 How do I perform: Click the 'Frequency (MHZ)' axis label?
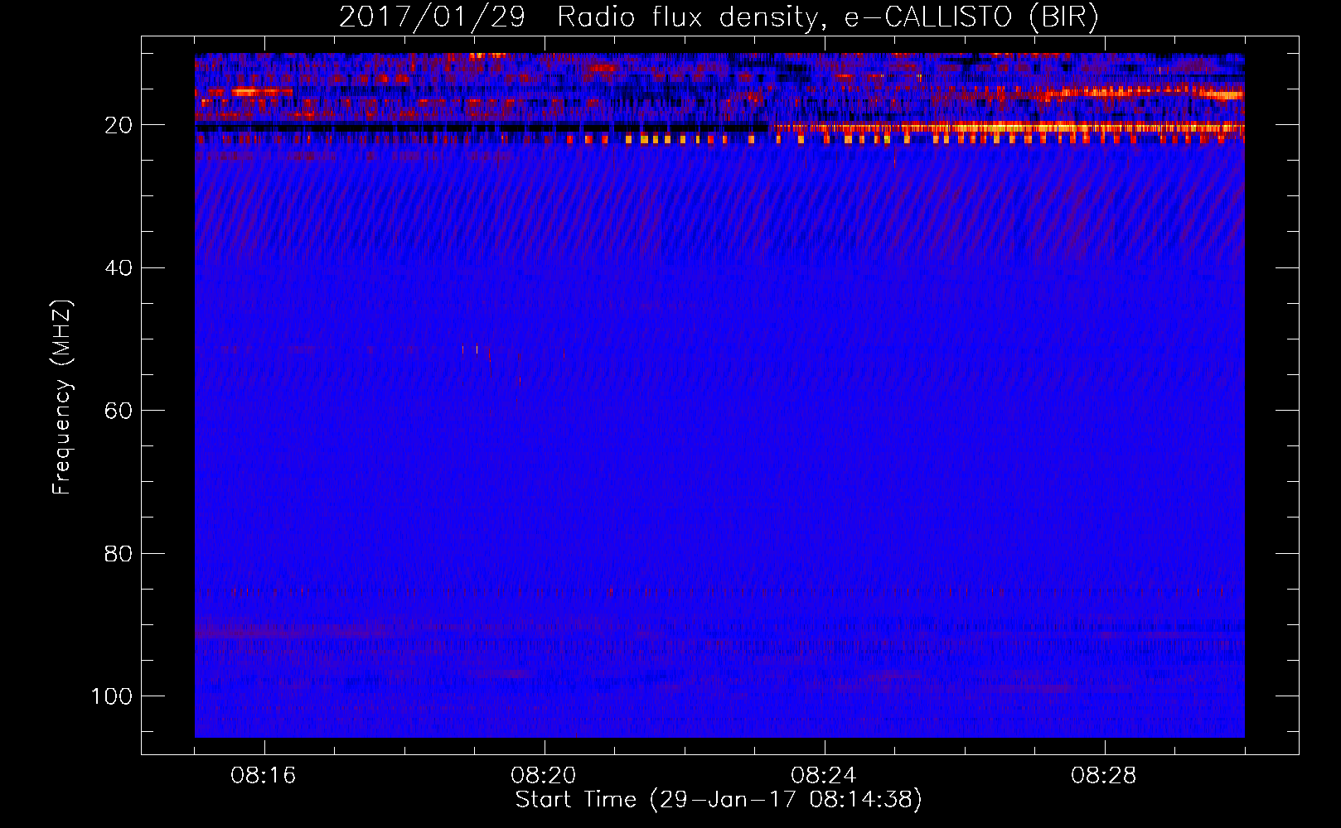62,397
